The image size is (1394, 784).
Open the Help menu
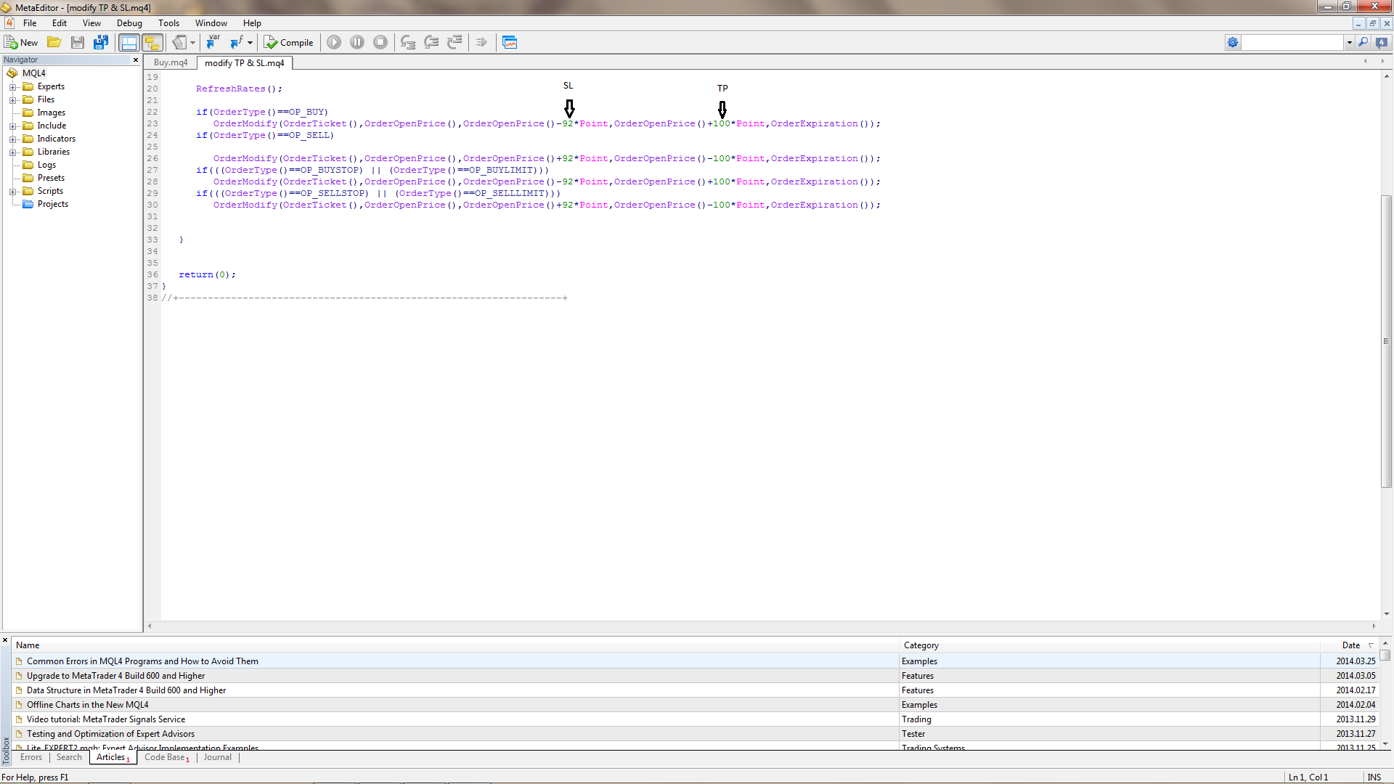tap(252, 23)
